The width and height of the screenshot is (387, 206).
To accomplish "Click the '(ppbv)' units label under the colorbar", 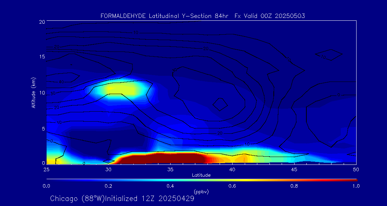I will [201, 192].
